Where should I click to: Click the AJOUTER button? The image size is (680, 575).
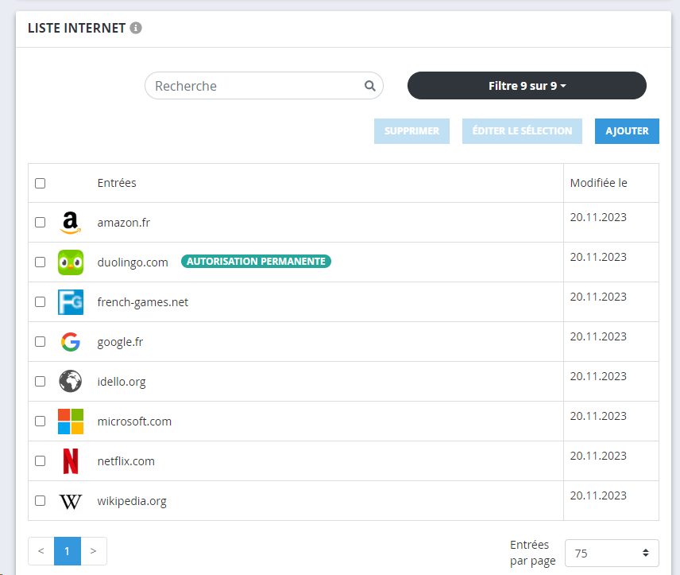pos(627,130)
